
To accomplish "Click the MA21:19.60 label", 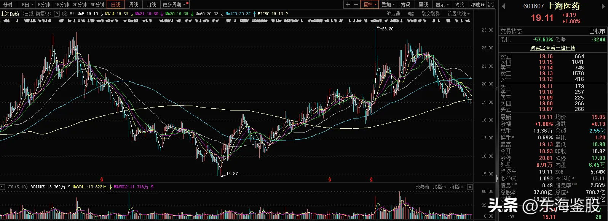I will (x=147, y=14).
